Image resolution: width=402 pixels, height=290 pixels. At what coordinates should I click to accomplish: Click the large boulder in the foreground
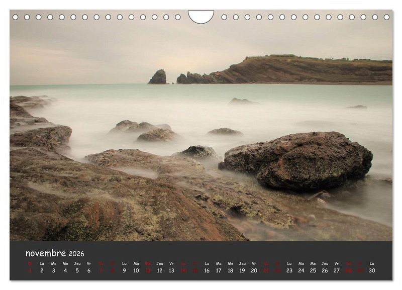pos(298,160)
